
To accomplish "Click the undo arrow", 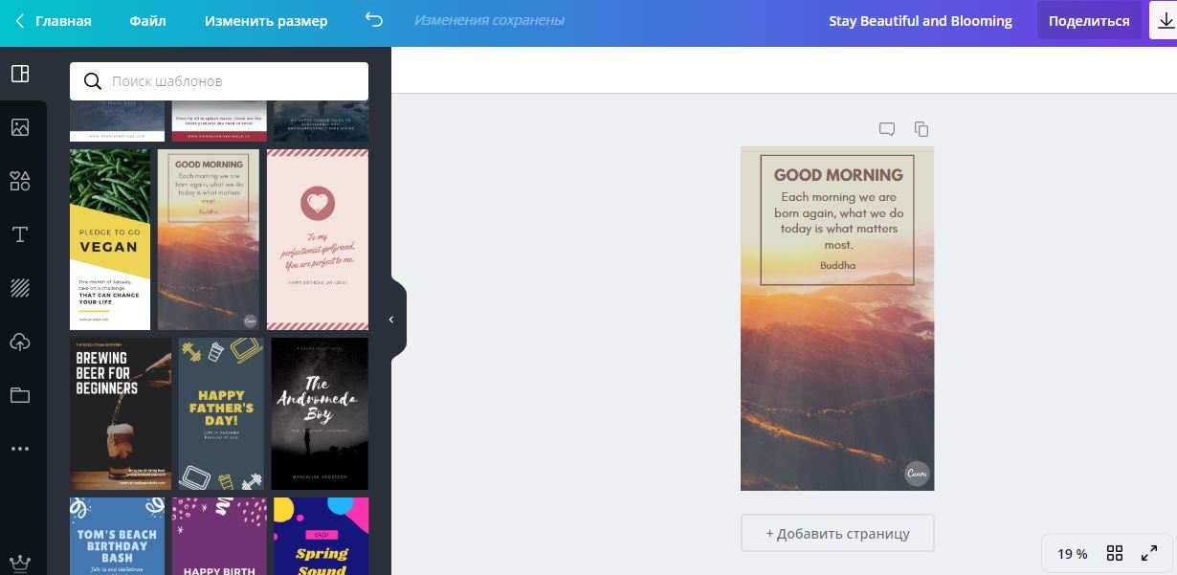I will pyautogui.click(x=373, y=18).
